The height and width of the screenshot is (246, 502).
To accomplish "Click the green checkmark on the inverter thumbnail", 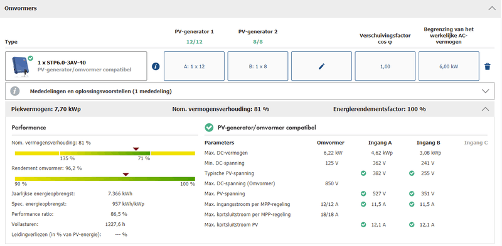I will click(x=30, y=58).
